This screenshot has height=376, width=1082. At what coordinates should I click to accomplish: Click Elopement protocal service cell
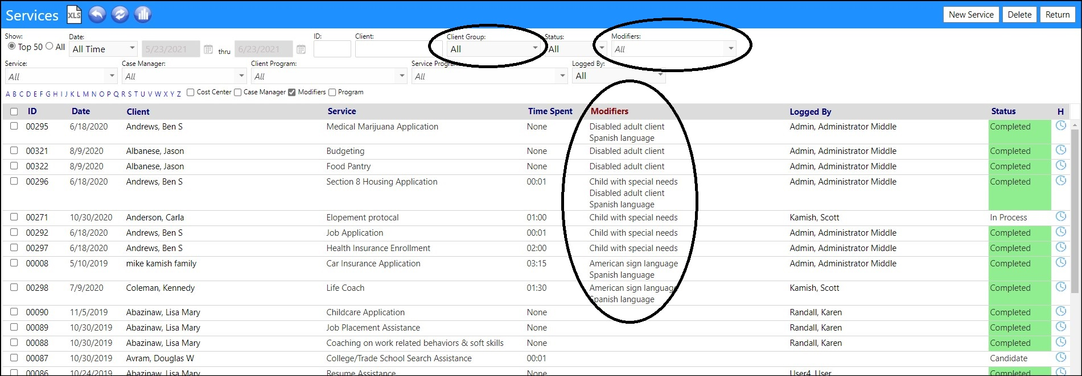[x=363, y=218]
